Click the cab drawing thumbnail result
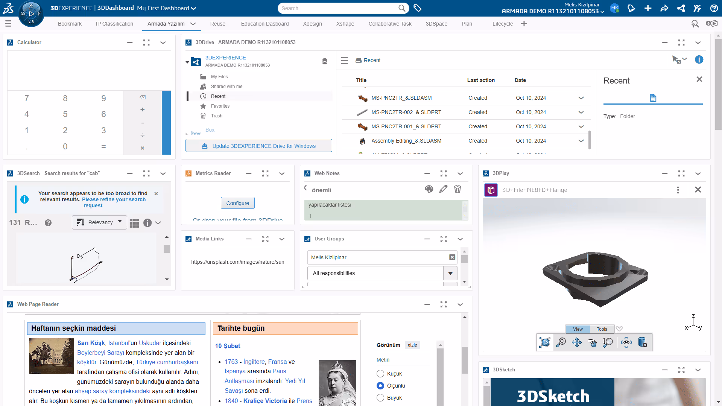Viewport: 722px width, 406px height. [86, 265]
